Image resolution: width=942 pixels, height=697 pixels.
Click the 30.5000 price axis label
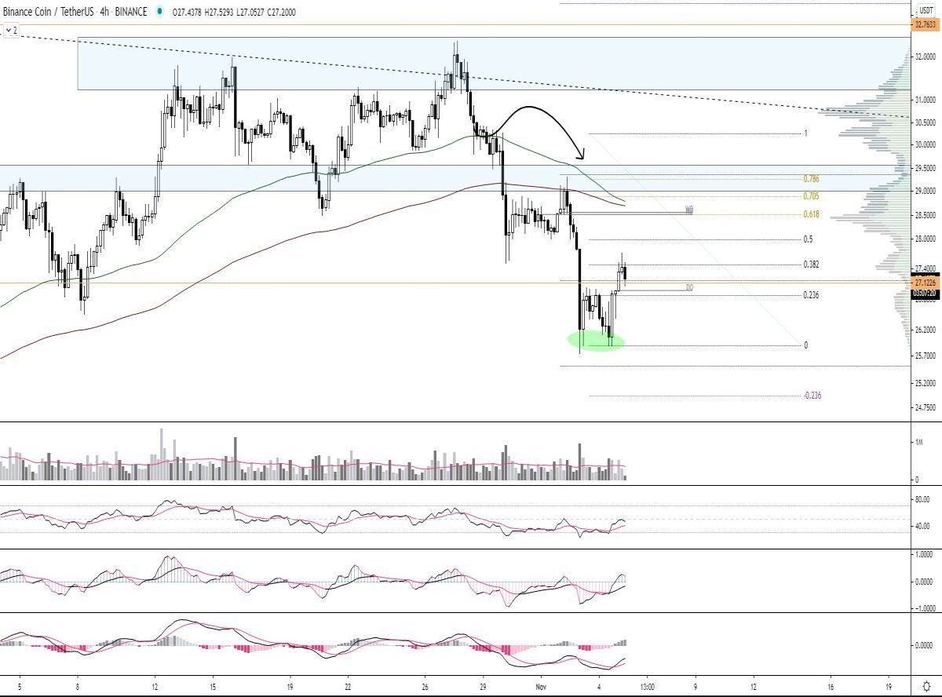point(926,122)
